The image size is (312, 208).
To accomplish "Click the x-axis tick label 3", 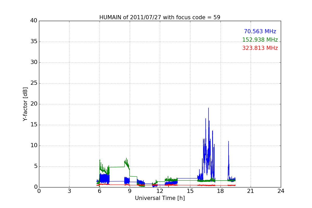I will (x=69, y=191).
